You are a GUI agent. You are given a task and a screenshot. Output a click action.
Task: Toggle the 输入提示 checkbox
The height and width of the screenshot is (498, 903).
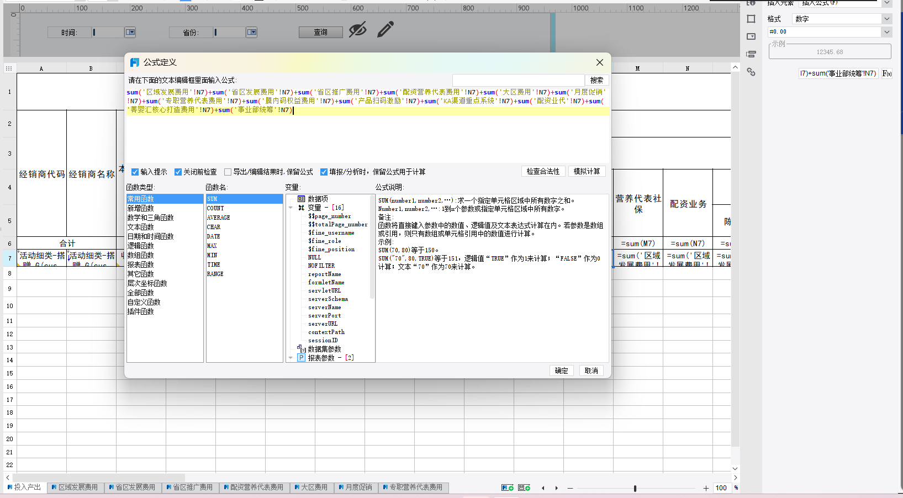(135, 172)
